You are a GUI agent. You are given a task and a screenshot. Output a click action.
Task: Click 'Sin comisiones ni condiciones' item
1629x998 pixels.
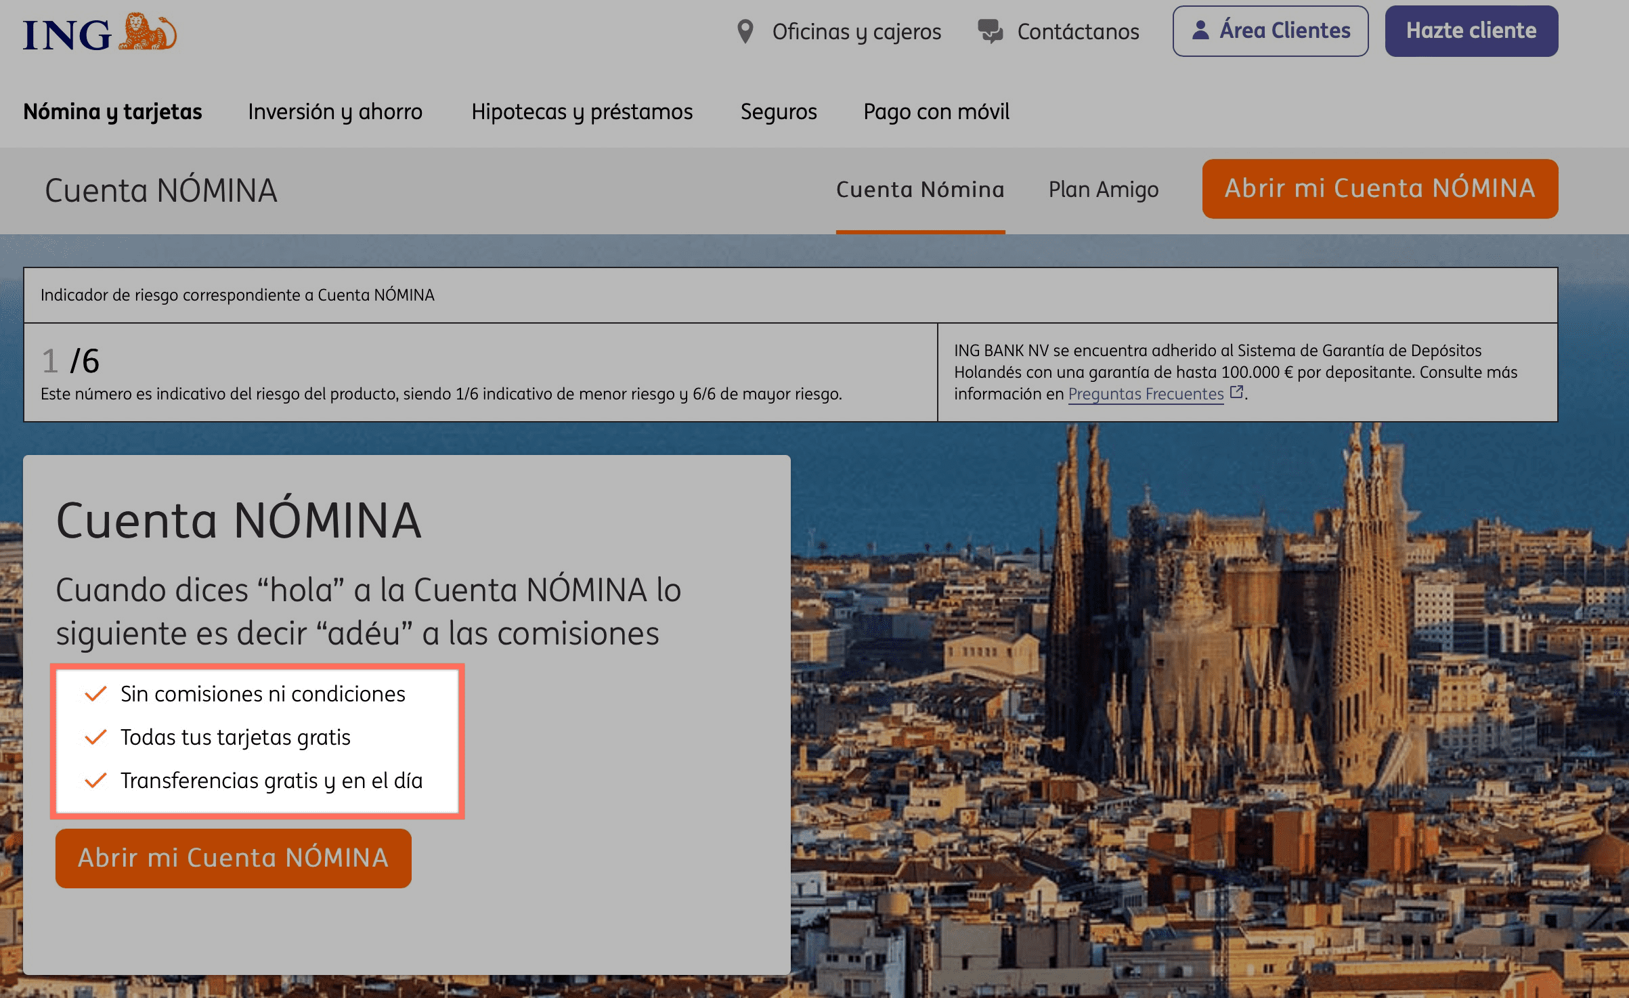263,694
